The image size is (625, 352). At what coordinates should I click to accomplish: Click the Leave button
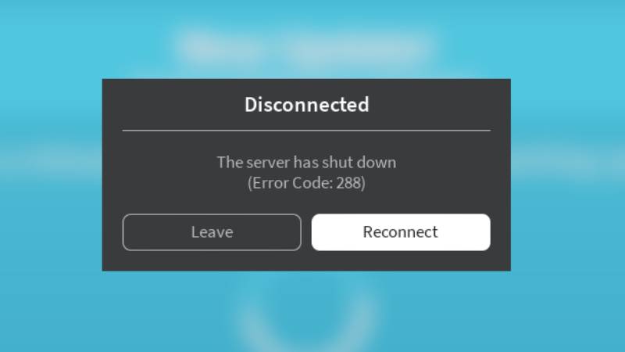tap(212, 232)
